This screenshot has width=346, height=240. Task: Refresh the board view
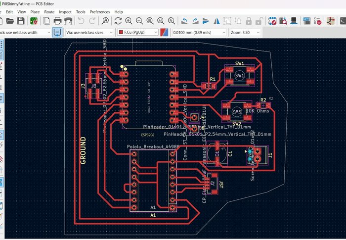[118, 21]
